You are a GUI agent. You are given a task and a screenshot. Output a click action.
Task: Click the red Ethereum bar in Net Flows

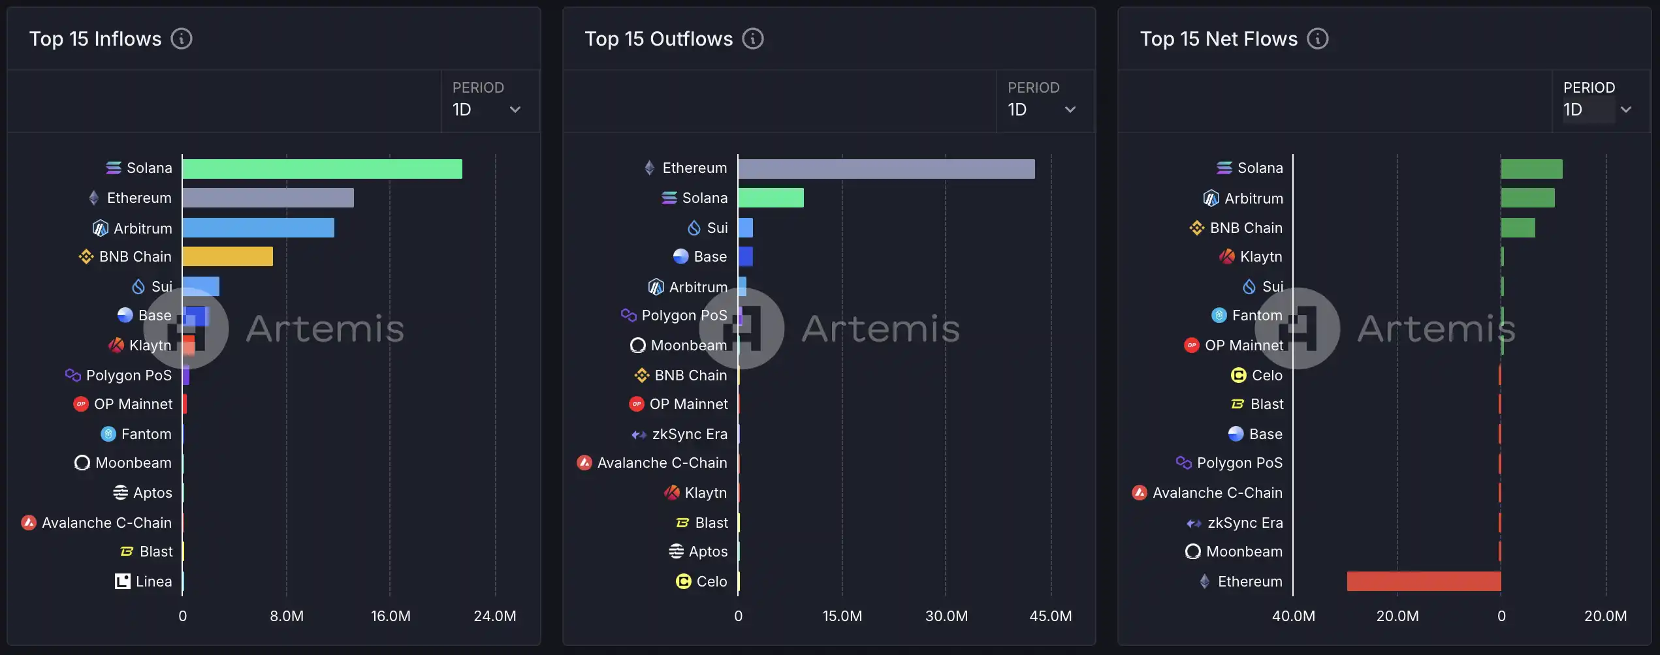pyautogui.click(x=1424, y=581)
